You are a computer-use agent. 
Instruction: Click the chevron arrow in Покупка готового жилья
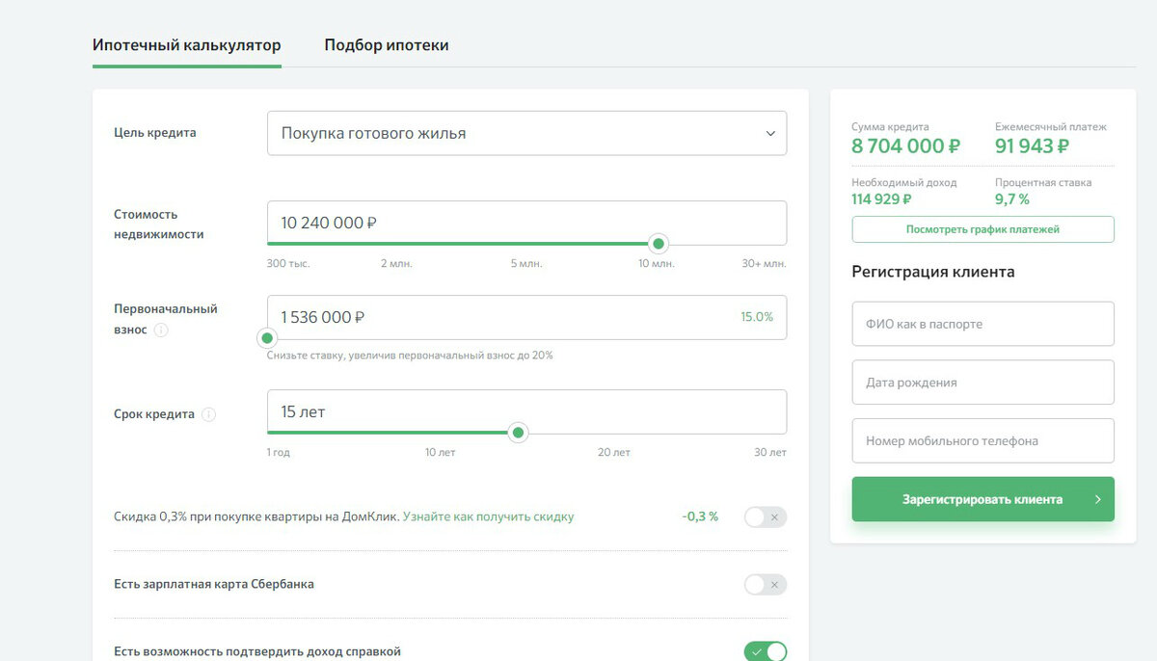click(770, 134)
